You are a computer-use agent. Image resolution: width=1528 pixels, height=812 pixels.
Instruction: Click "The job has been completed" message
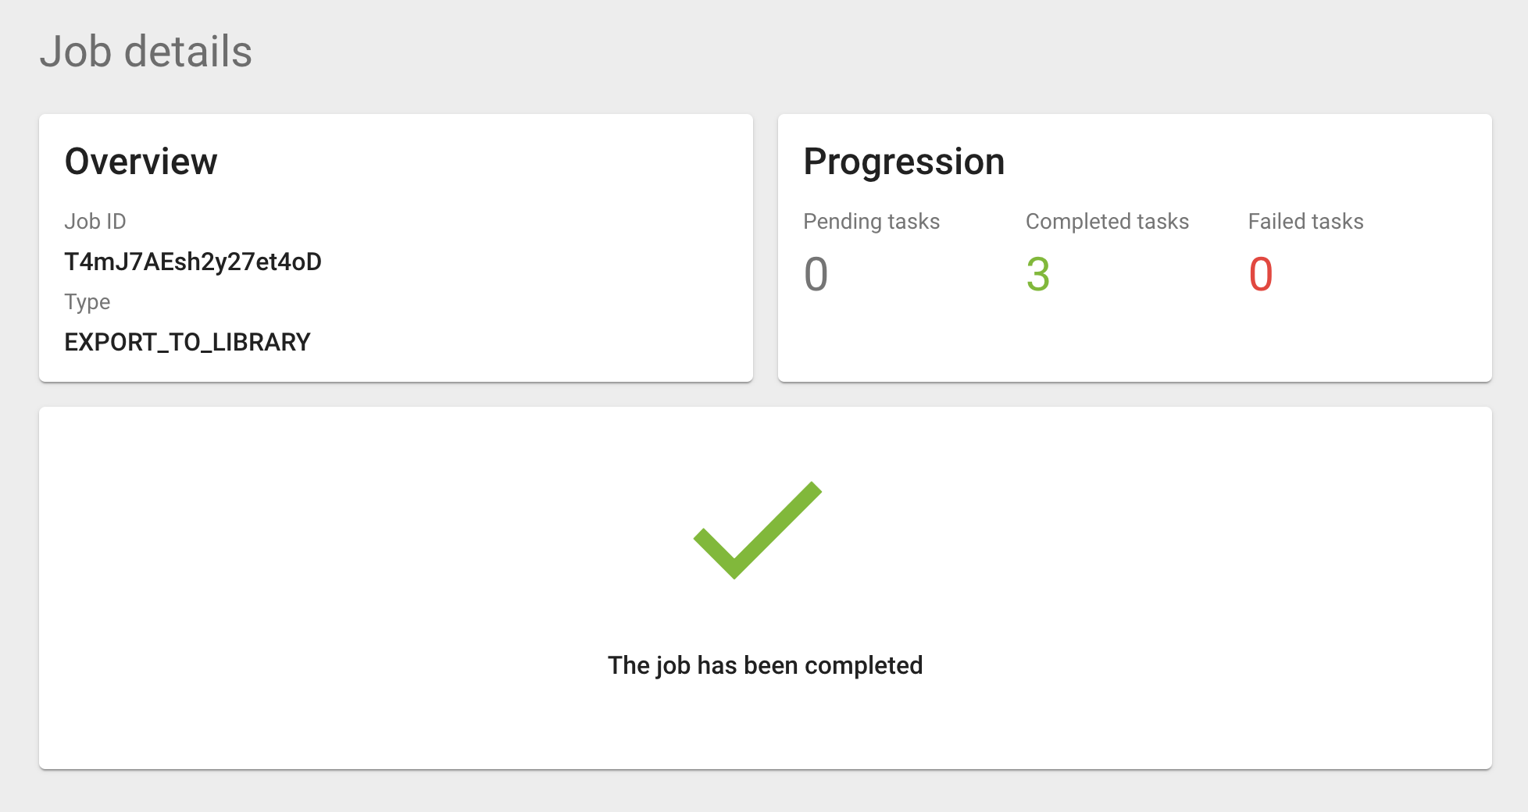765,665
